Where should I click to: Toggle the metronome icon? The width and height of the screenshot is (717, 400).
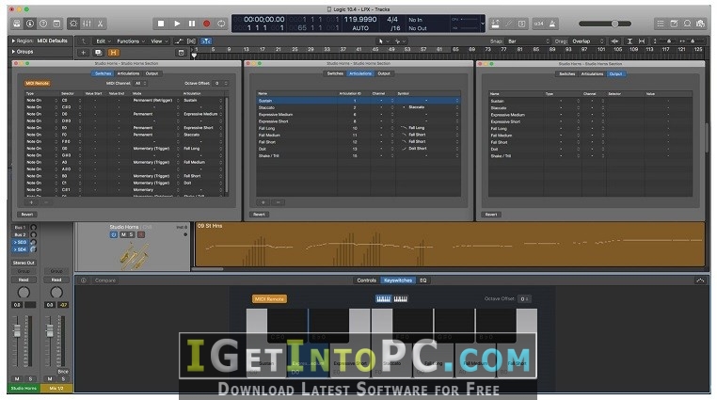552,24
